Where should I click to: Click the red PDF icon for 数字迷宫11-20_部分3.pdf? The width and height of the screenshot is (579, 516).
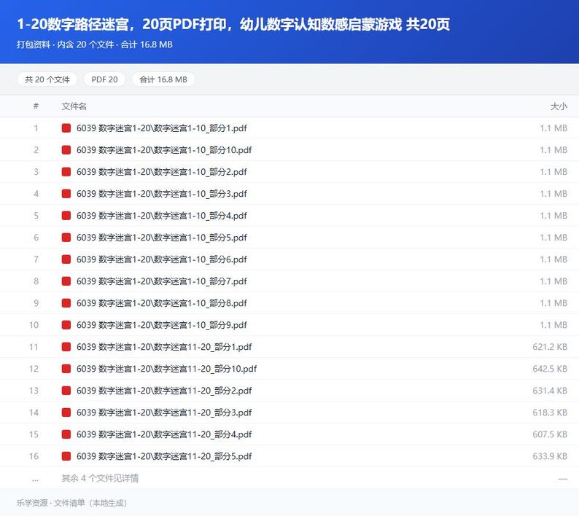coord(66,413)
